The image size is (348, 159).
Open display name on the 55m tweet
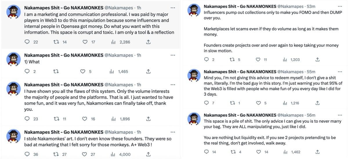pyautogui.click(x=240, y=72)
